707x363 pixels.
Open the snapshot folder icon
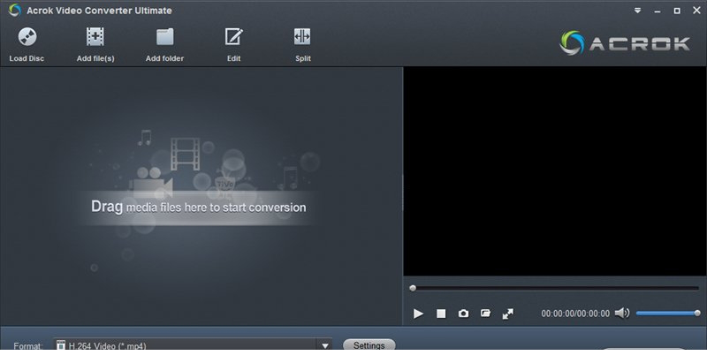click(x=485, y=313)
